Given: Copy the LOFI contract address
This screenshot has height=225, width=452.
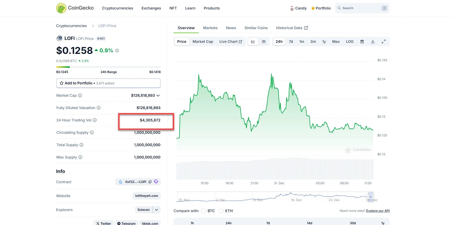Looking at the screenshot, I should click(150, 182).
